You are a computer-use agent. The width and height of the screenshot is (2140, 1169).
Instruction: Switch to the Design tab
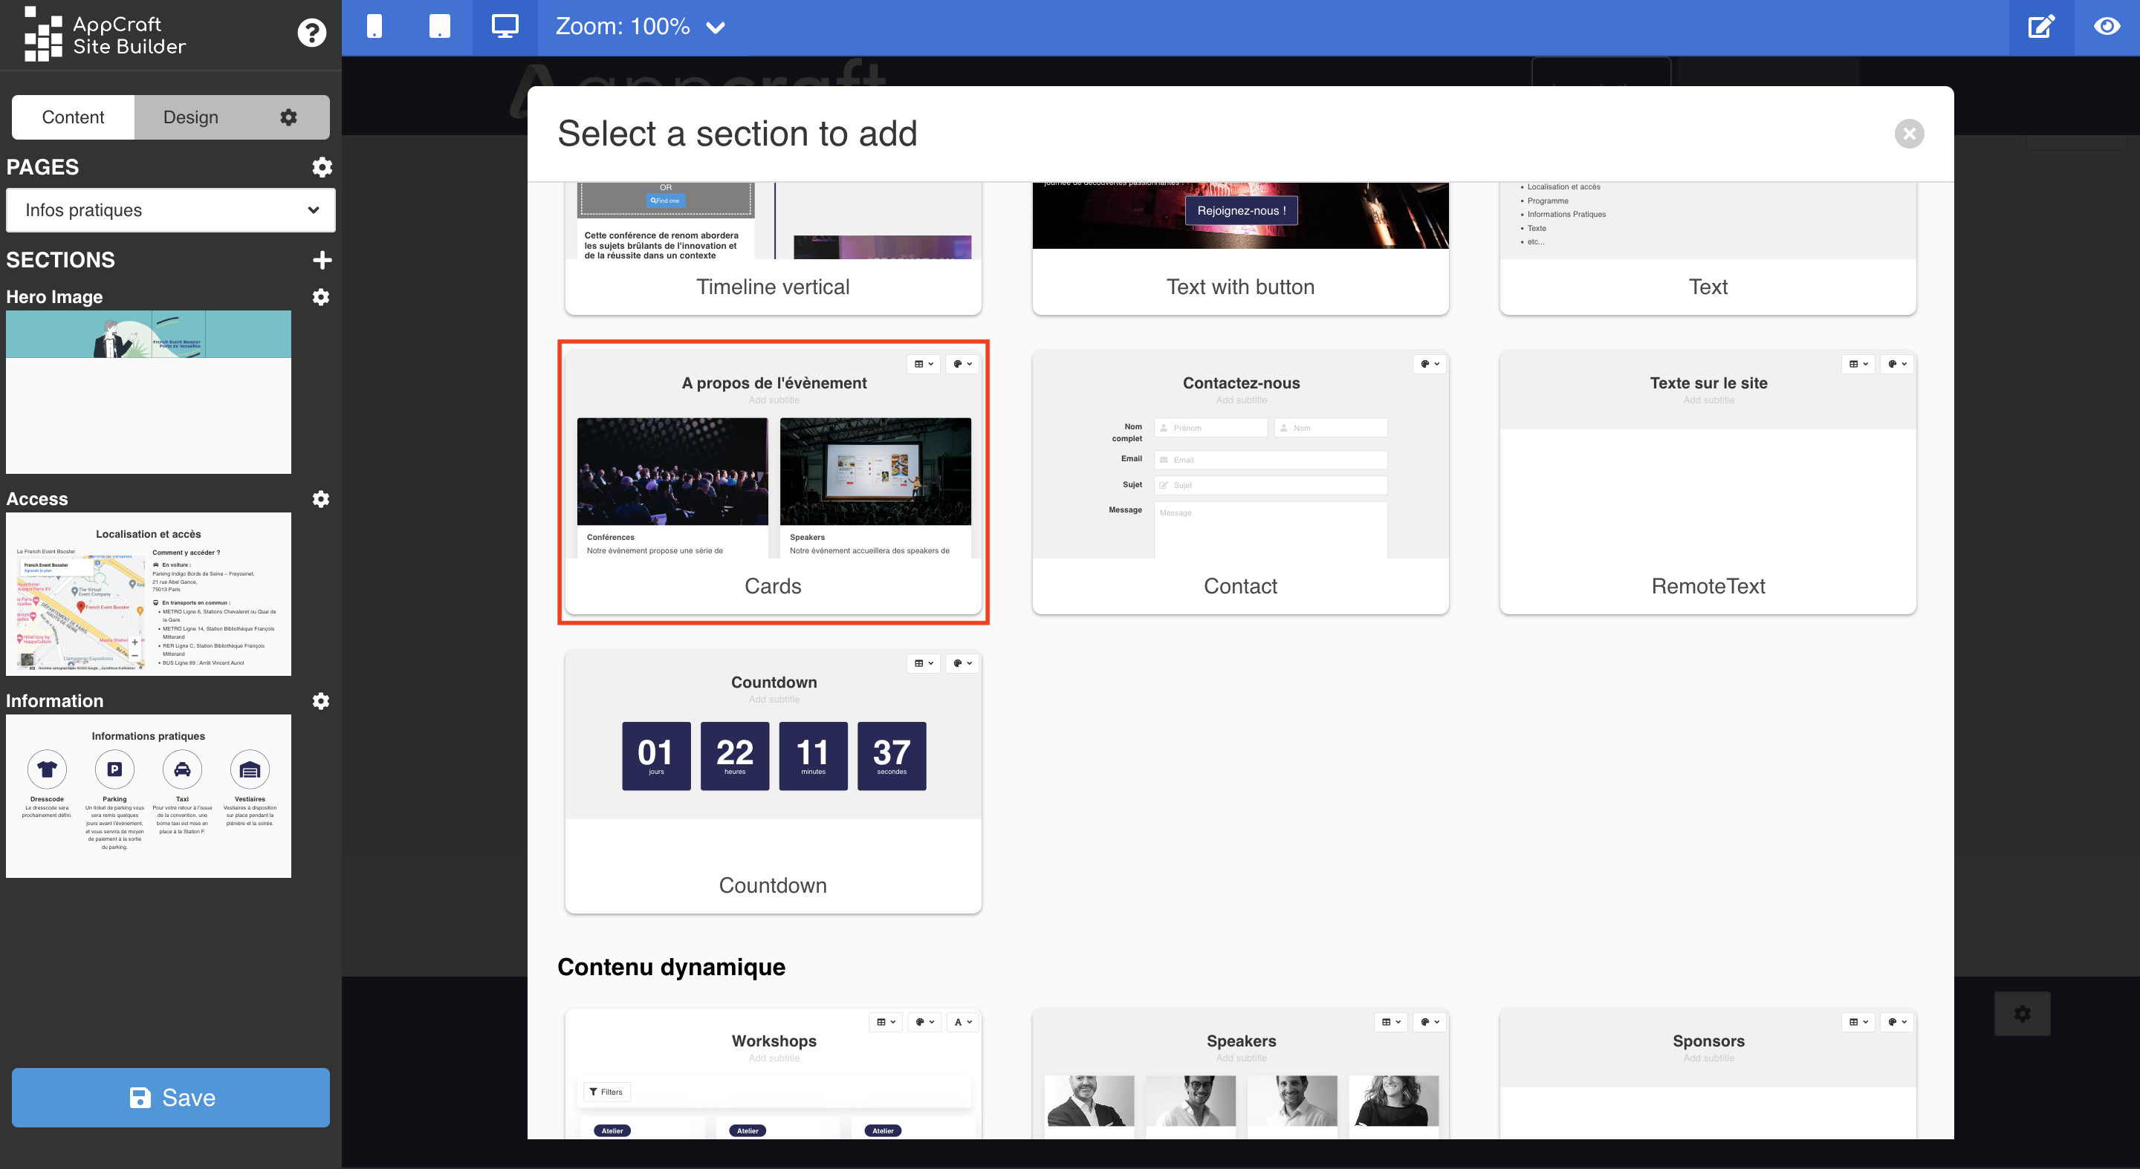pos(190,117)
